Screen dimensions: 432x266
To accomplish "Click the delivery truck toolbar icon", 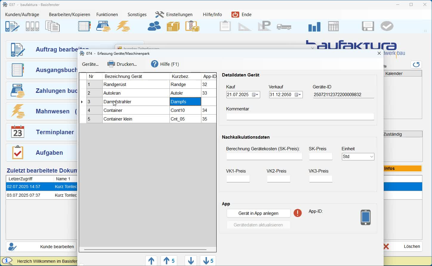I will (284, 27).
